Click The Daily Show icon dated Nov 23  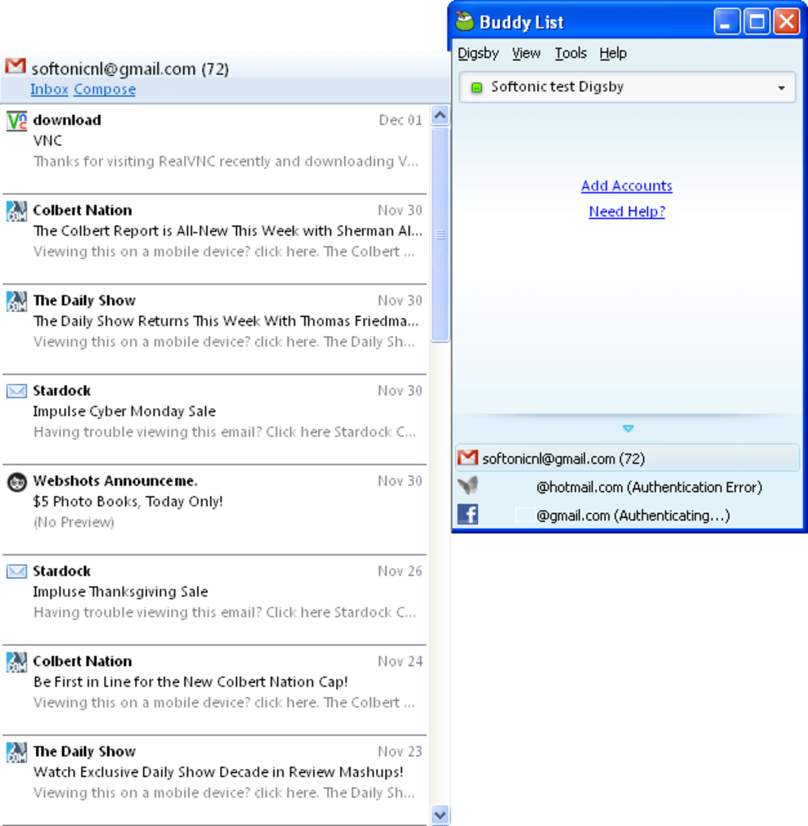[x=17, y=752]
